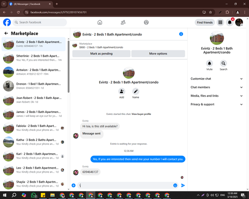
Task: Send the message with arrow icon
Action: [183, 186]
